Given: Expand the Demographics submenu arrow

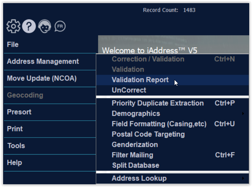Looking at the screenshot, I should [x=243, y=114].
